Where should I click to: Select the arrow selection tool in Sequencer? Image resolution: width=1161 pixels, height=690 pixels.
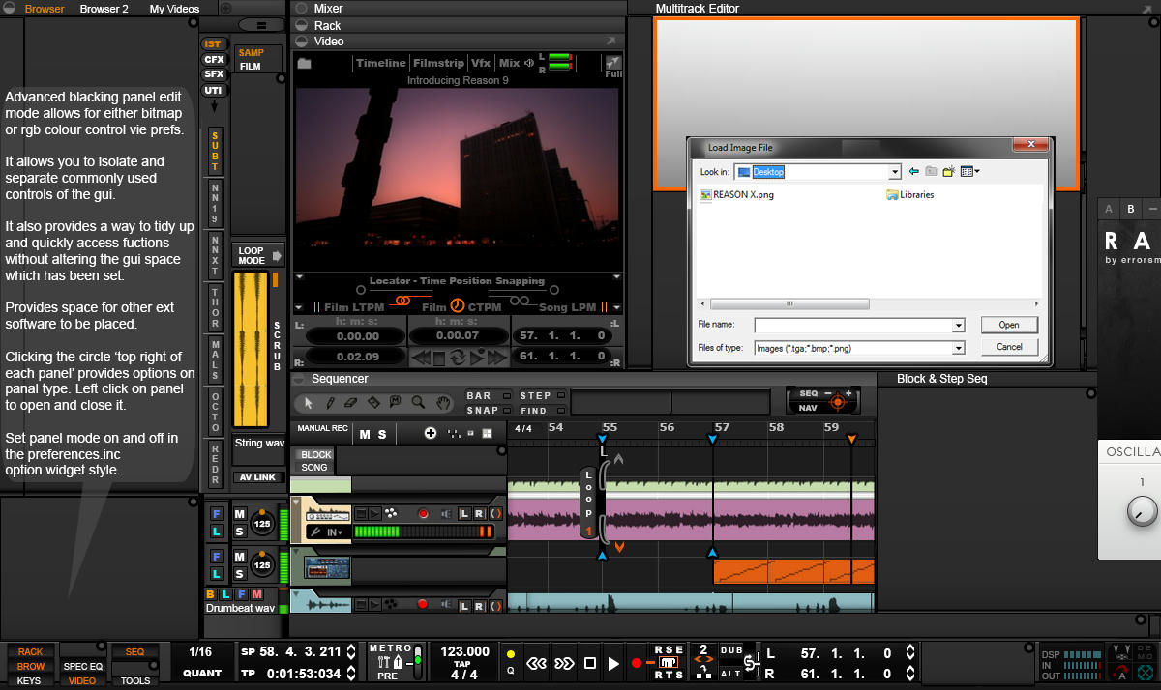coord(309,402)
